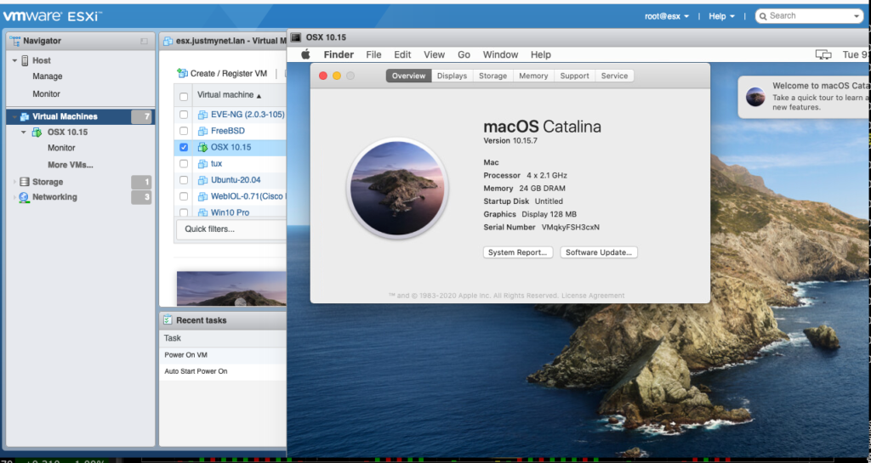Click the Create / Register VM icon
This screenshot has width=871, height=463.
[182, 73]
